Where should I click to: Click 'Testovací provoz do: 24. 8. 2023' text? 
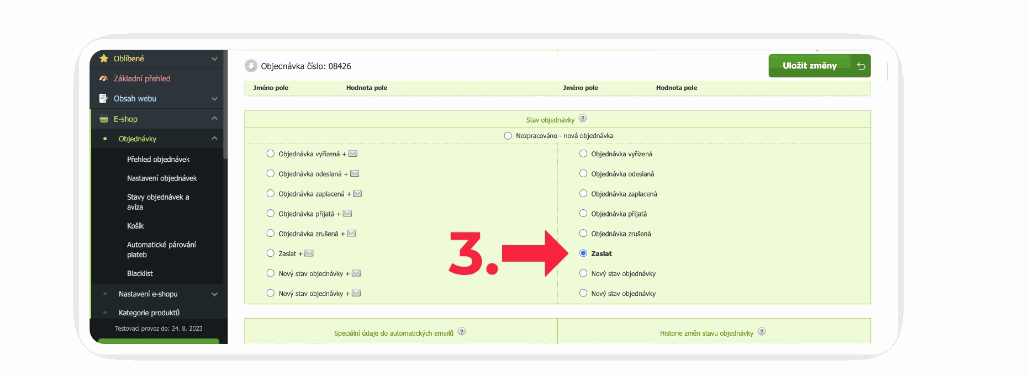pyautogui.click(x=159, y=329)
